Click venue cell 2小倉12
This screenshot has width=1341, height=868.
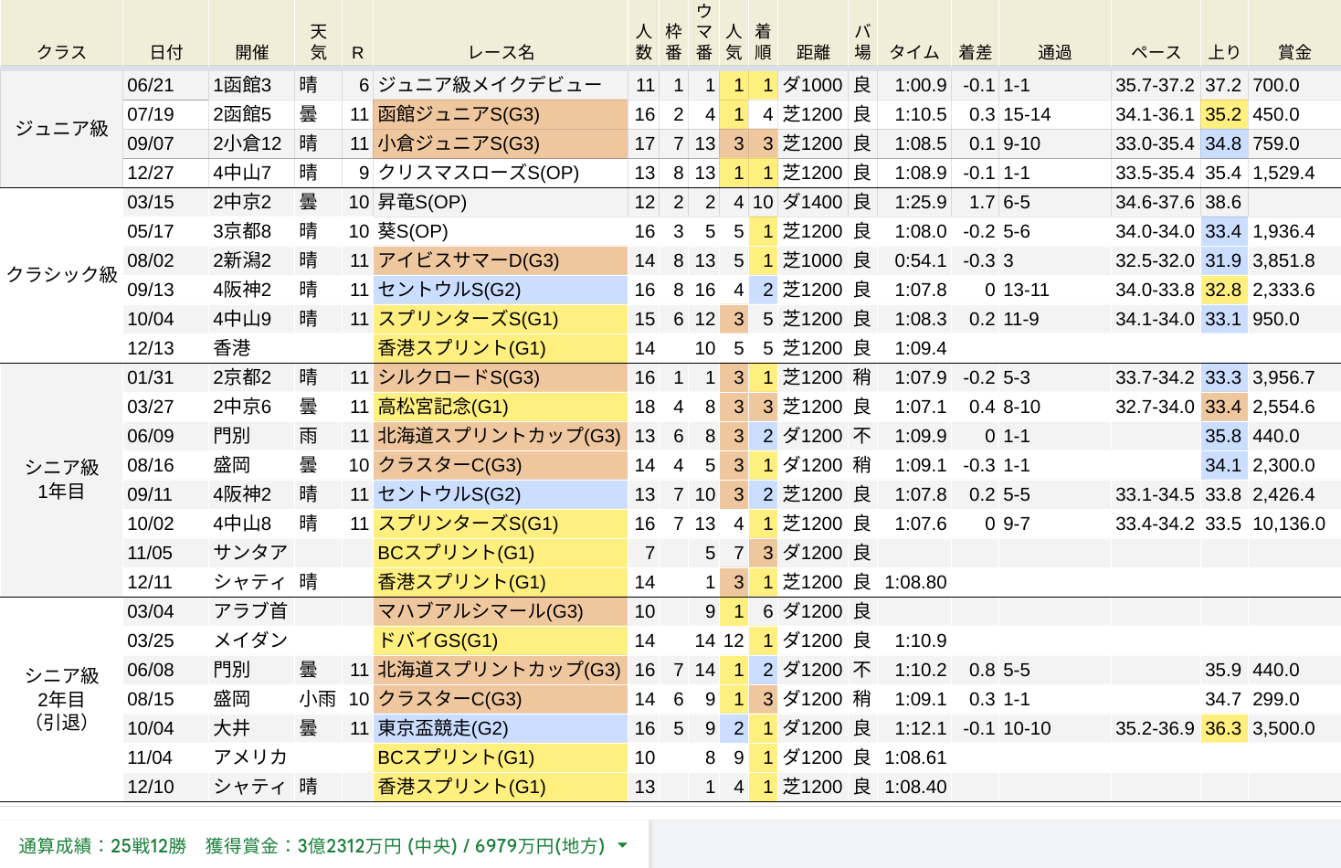pos(252,143)
